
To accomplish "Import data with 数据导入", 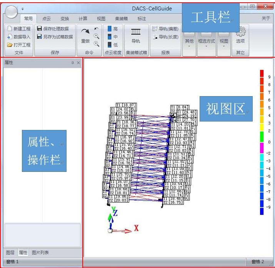I will (19, 37).
